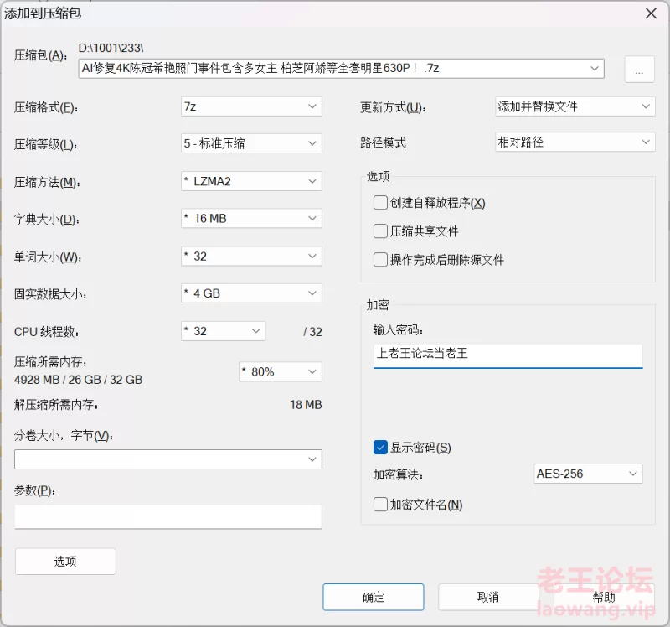
Task: Expand the dictionary size 16 MB dropdown
Action: point(251,219)
